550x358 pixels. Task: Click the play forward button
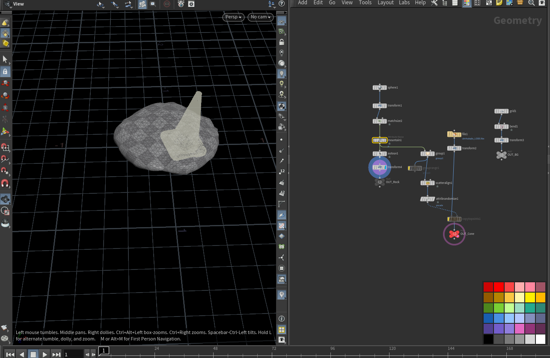point(45,354)
